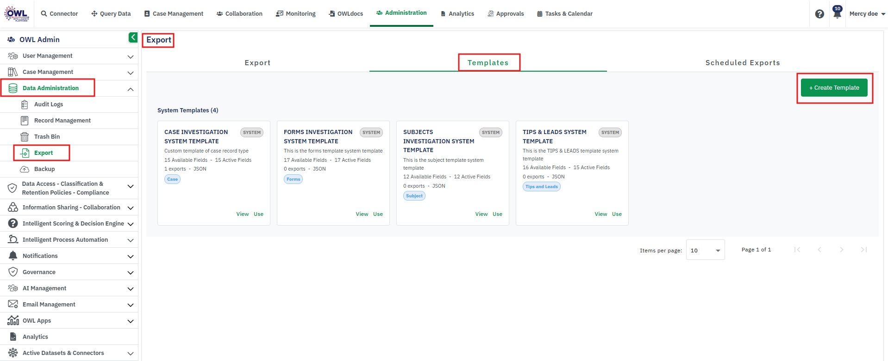Viewport: 888px width, 361px height.
Task: Open the help question mark icon
Action: [x=819, y=14]
